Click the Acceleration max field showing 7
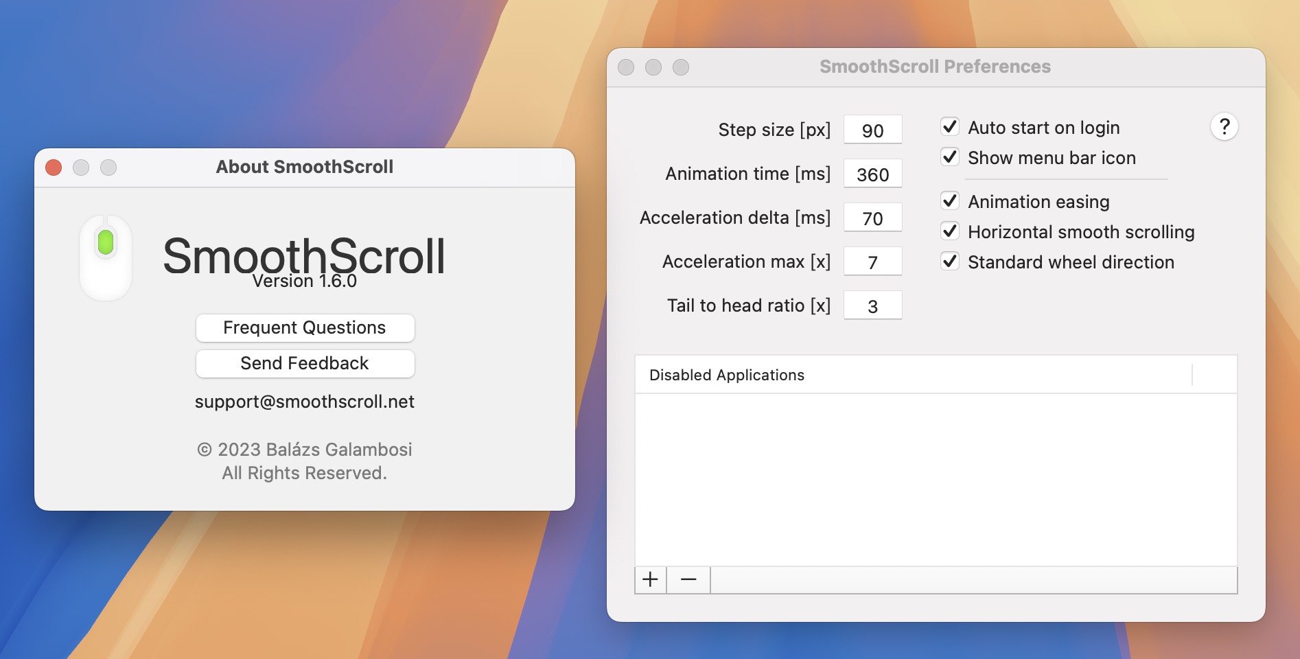The width and height of the screenshot is (1300, 659). pyautogui.click(x=872, y=262)
